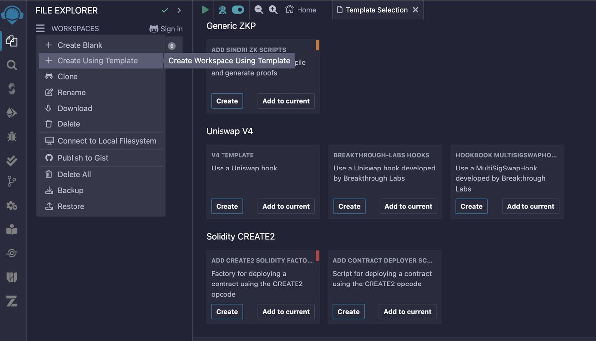Open the Deploy & Run Ethereum icon
Screen dimensions: 596x341
tap(12, 113)
